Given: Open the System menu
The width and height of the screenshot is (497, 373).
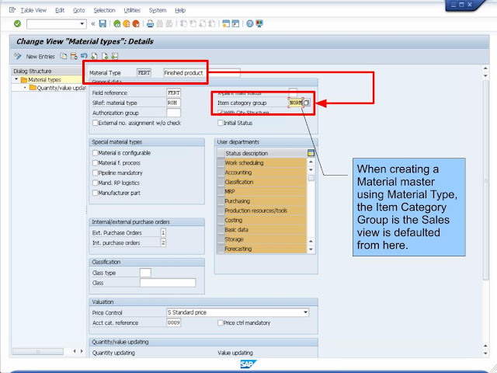Looking at the screenshot, I should coord(158,10).
